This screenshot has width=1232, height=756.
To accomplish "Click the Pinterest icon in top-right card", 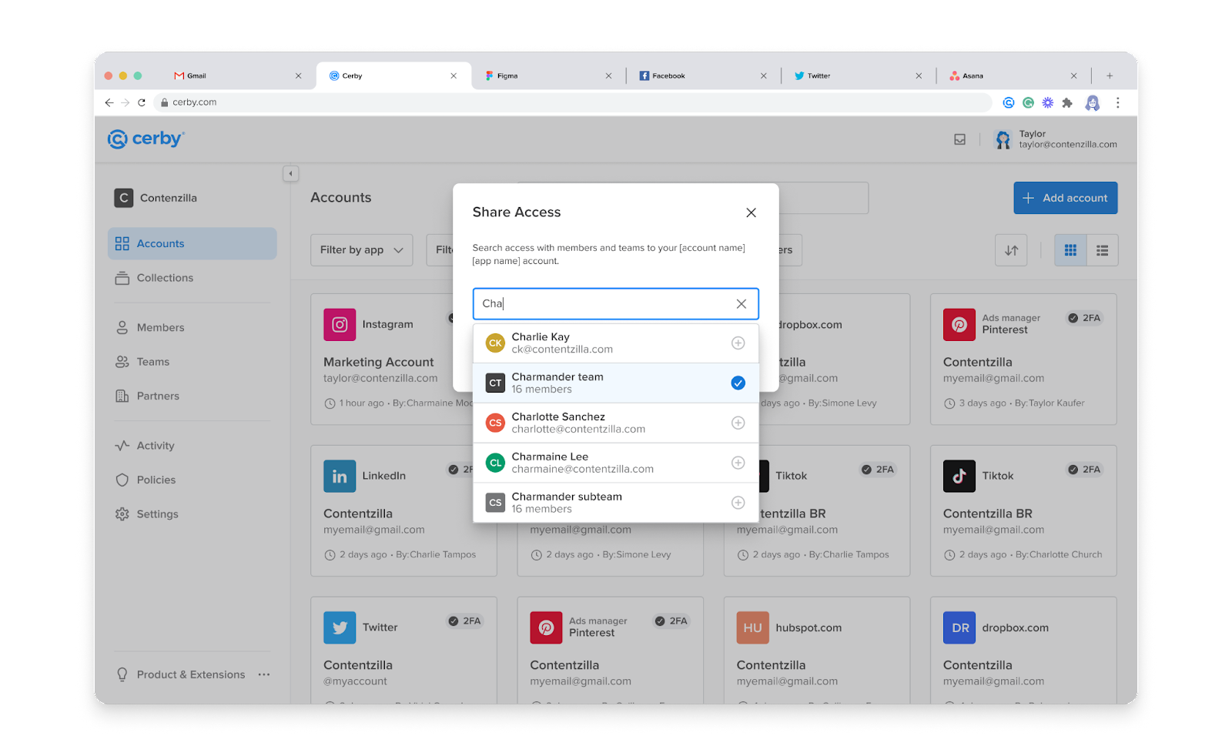I will click(959, 325).
